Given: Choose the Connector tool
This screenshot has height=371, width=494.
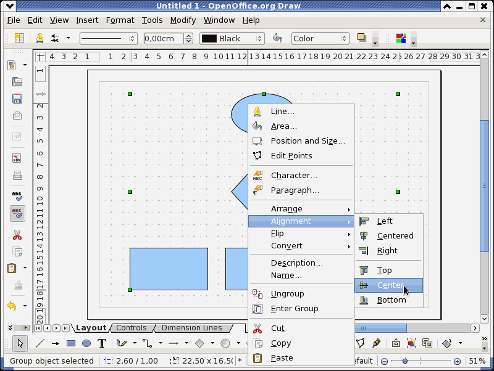Looking at the screenshot, I should point(147,343).
